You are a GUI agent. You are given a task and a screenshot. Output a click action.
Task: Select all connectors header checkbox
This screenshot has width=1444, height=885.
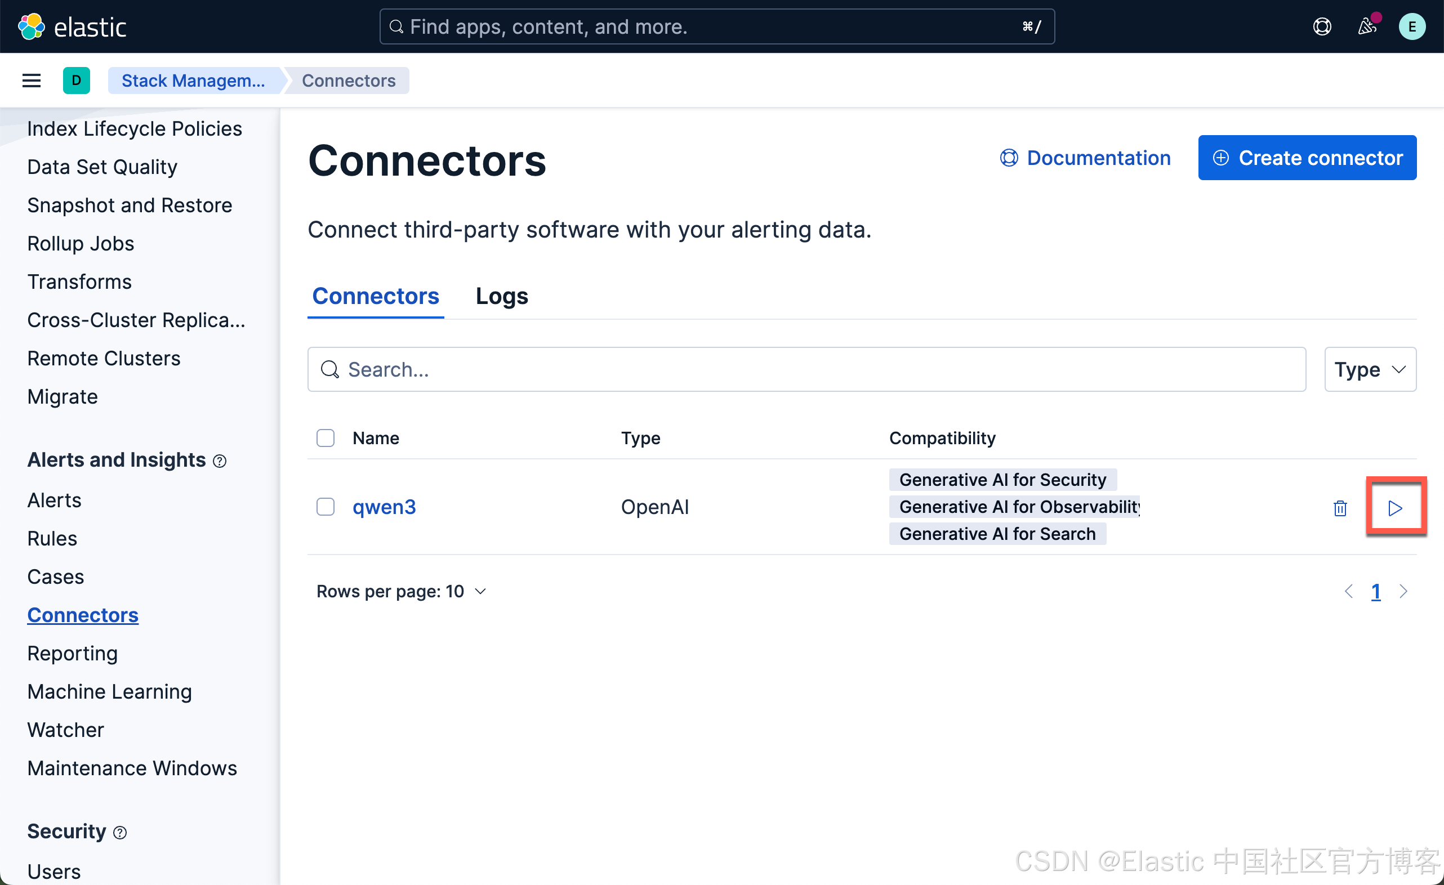[x=326, y=438]
